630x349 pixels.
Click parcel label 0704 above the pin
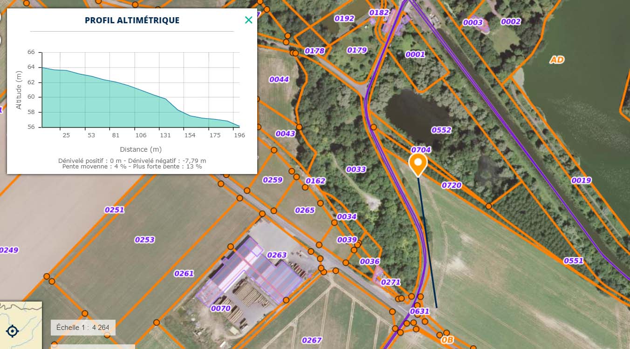coord(420,149)
